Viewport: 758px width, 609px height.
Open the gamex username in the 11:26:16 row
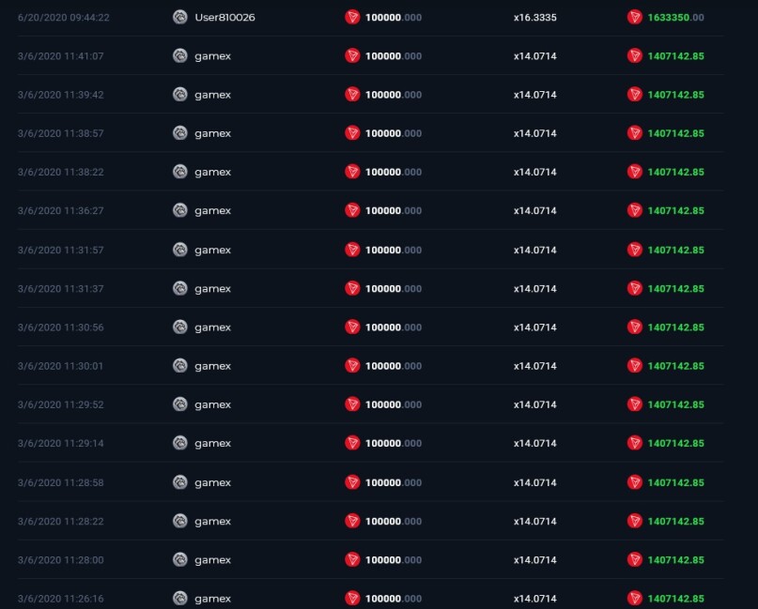[x=212, y=599]
